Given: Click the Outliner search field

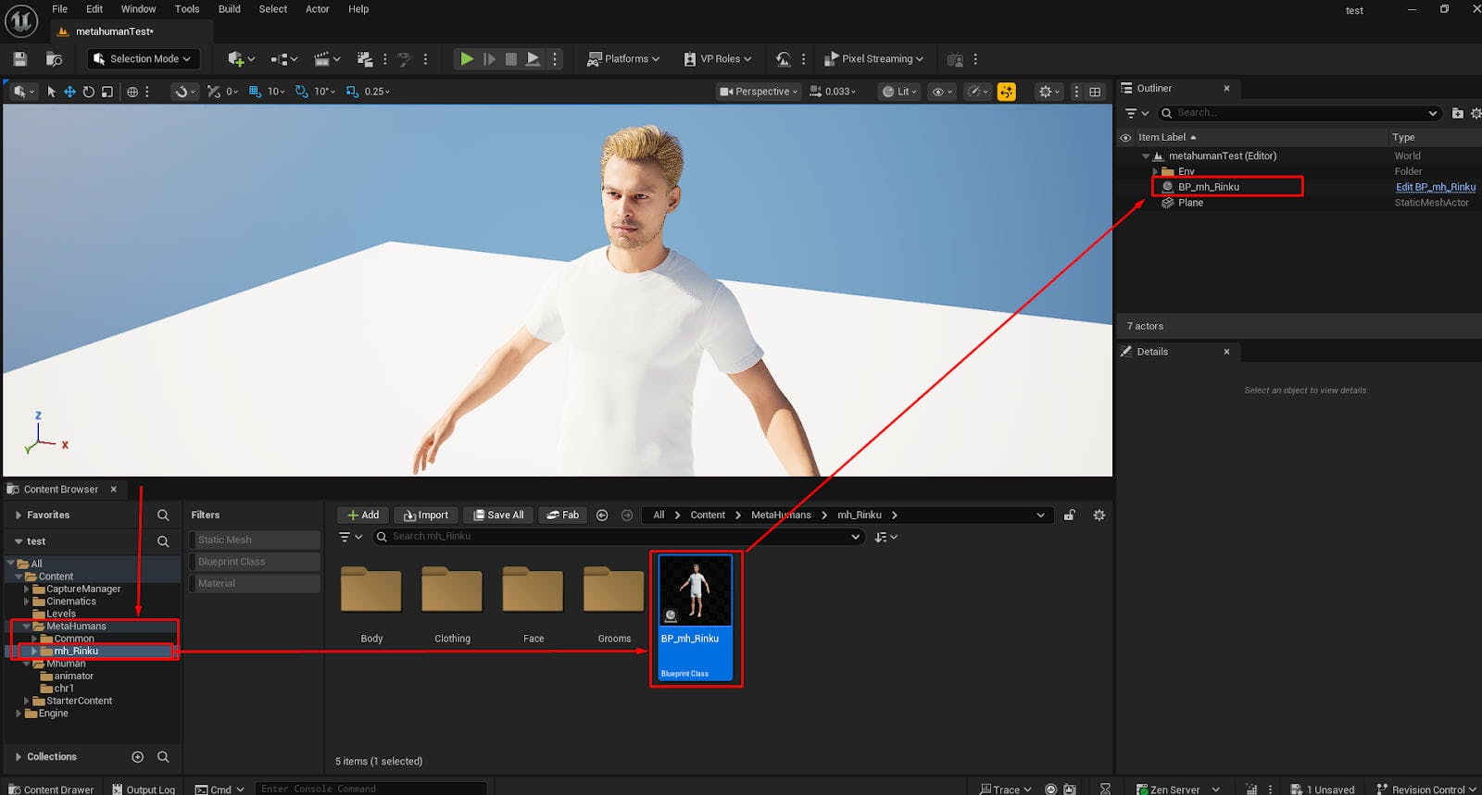Looking at the screenshot, I should coord(1300,113).
